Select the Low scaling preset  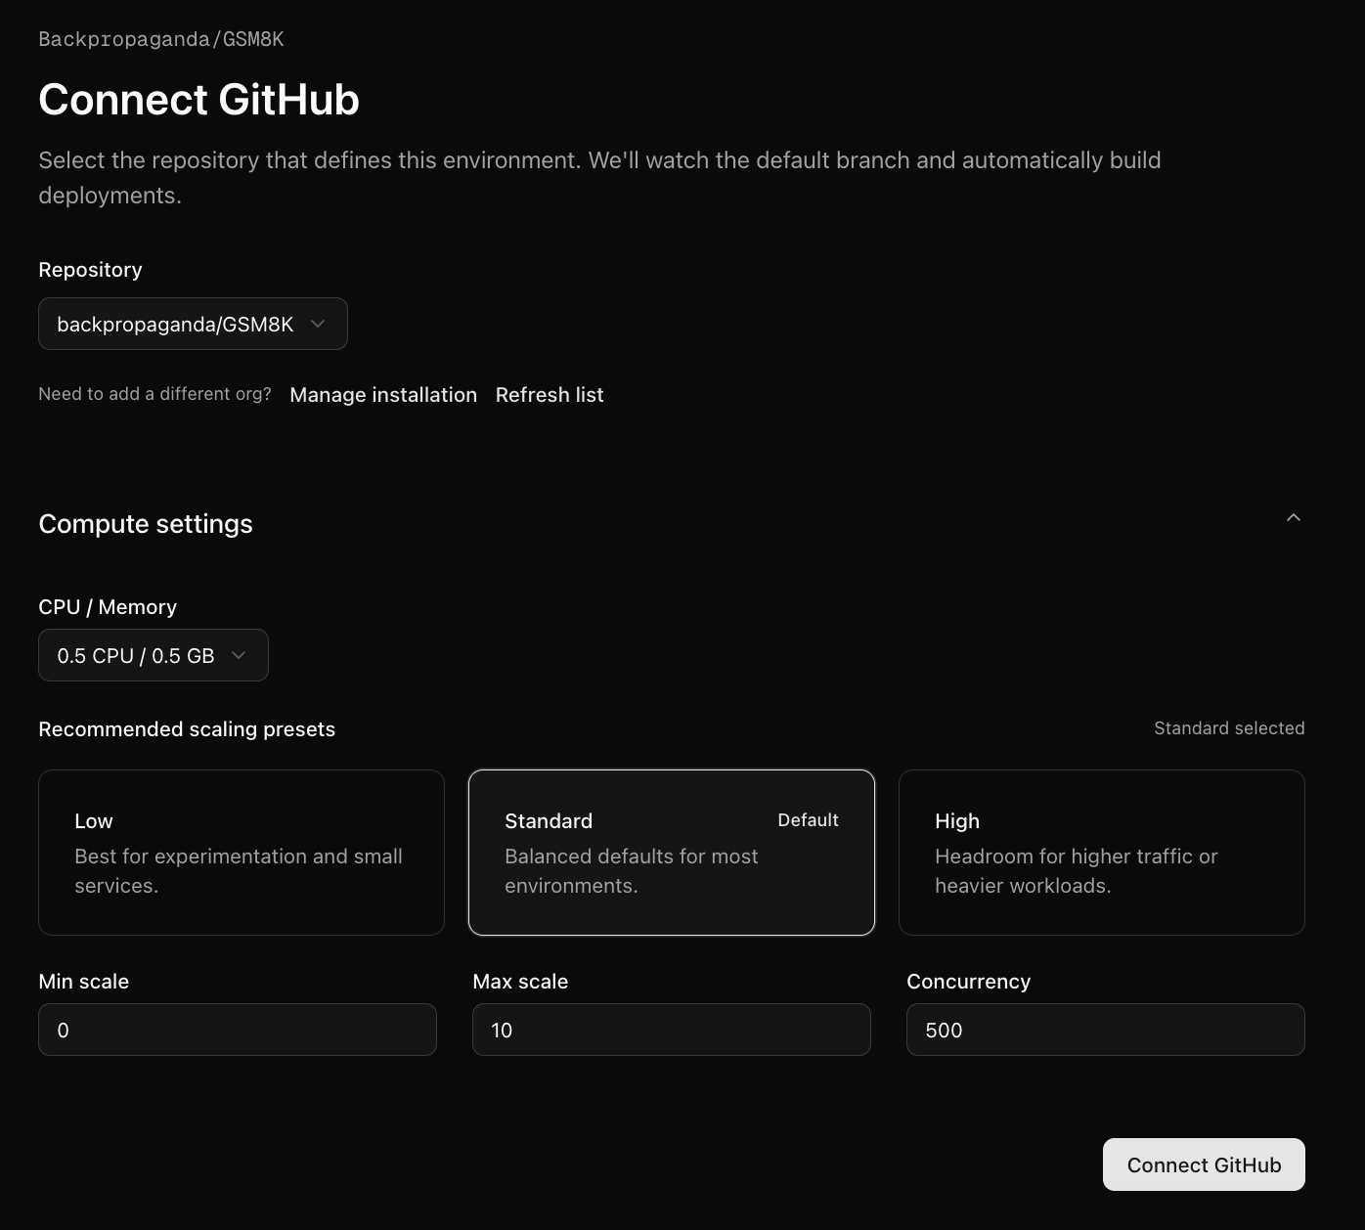click(241, 852)
